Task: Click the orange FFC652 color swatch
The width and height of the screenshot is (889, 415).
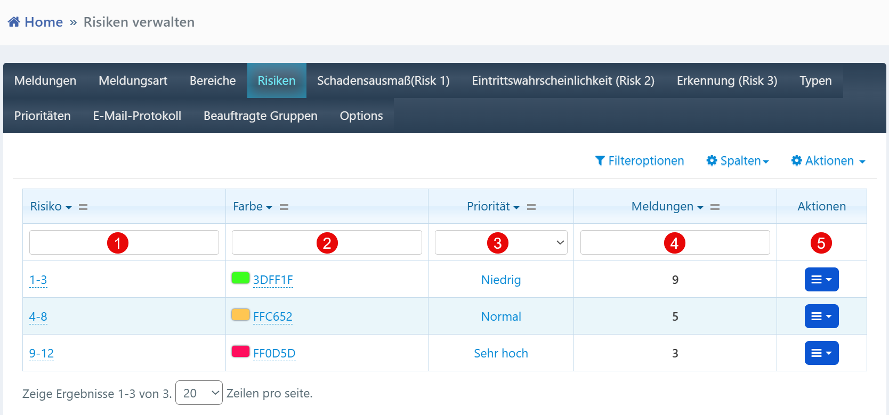Action: [240, 315]
